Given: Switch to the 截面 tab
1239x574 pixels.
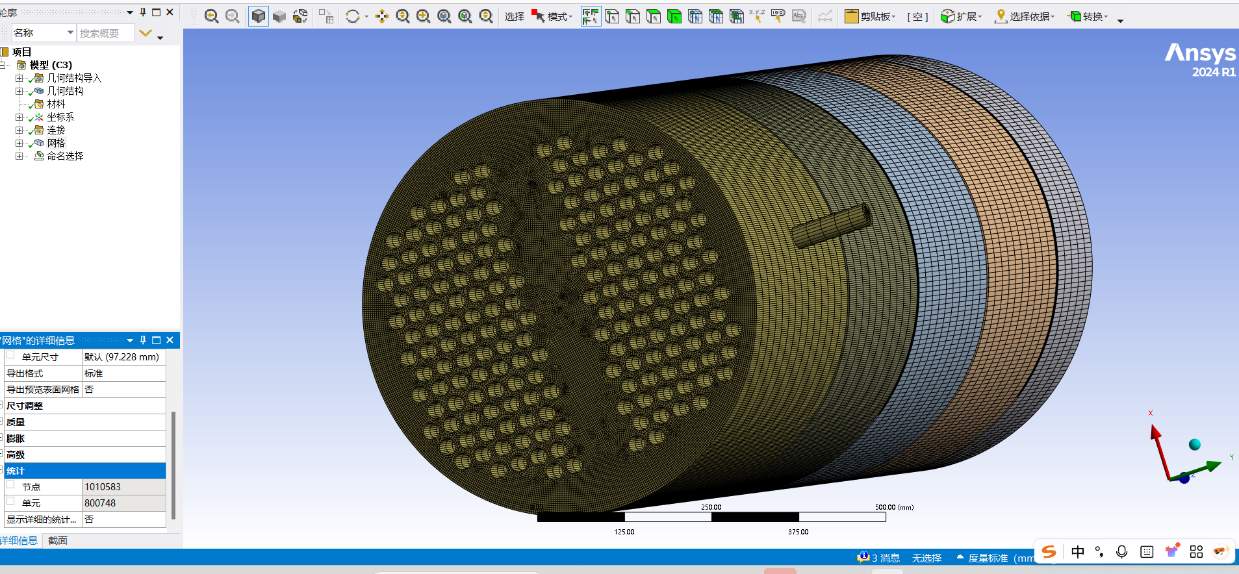Looking at the screenshot, I should 57,540.
